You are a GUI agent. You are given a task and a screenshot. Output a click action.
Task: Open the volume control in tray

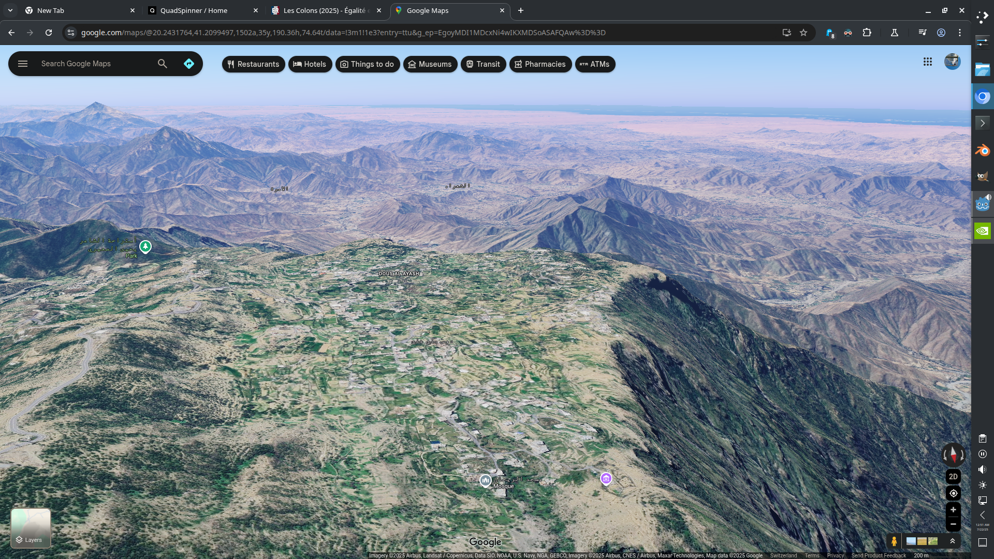(x=983, y=469)
